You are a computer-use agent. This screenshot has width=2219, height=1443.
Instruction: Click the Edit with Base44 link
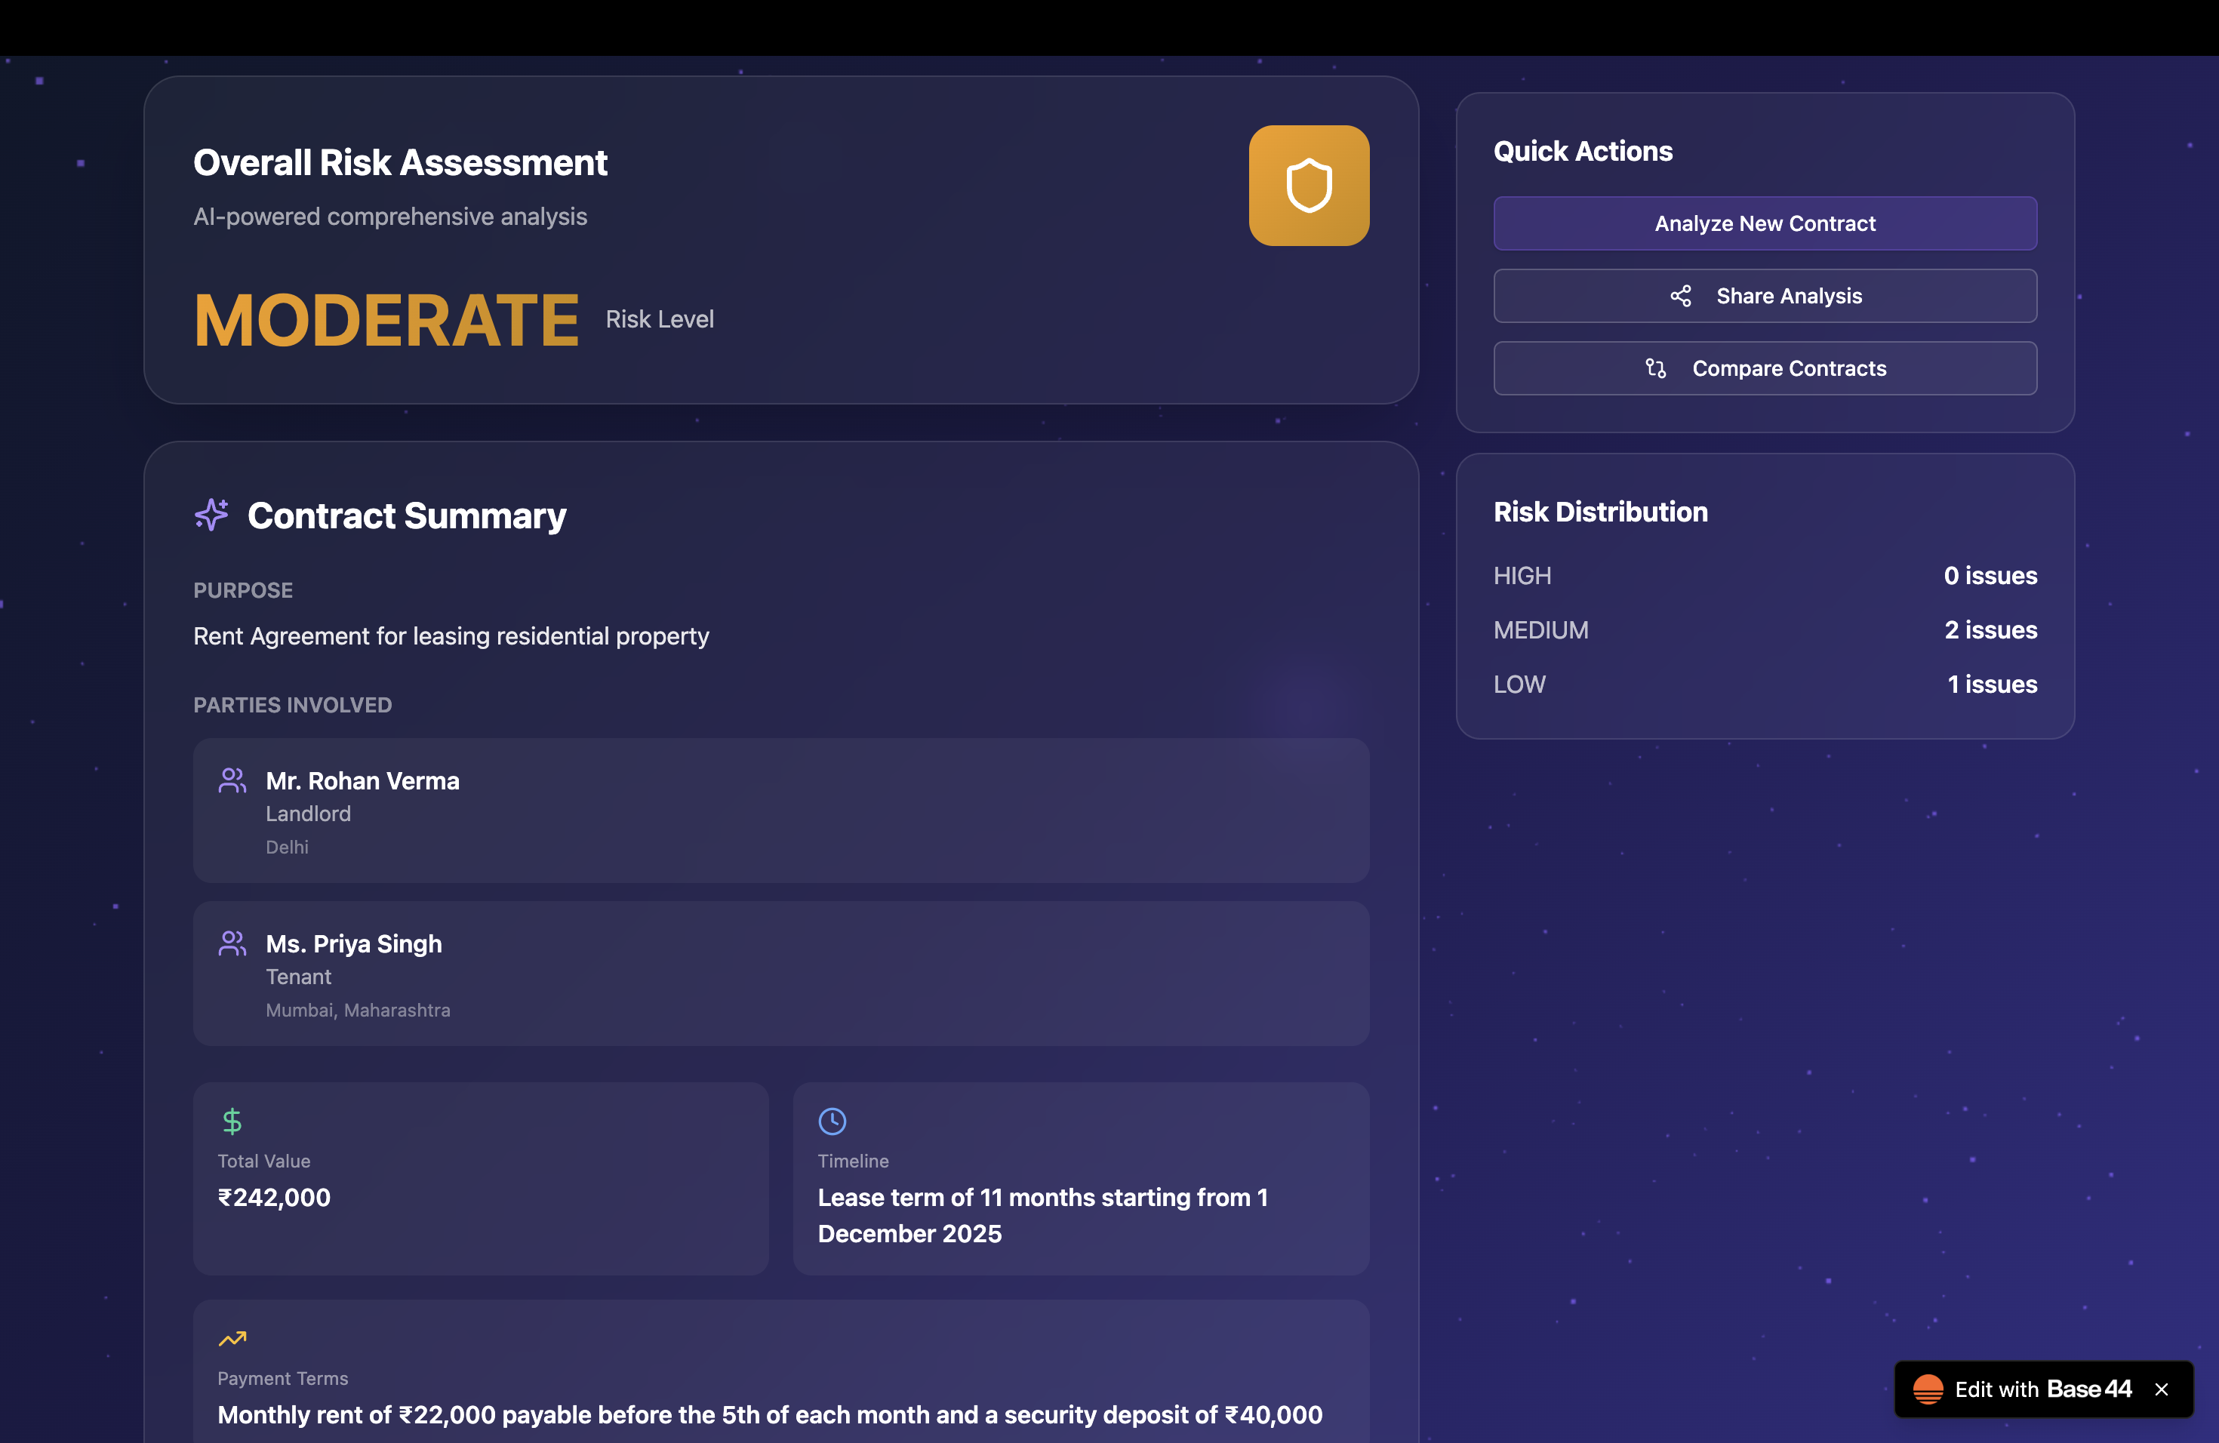tap(2042, 1390)
